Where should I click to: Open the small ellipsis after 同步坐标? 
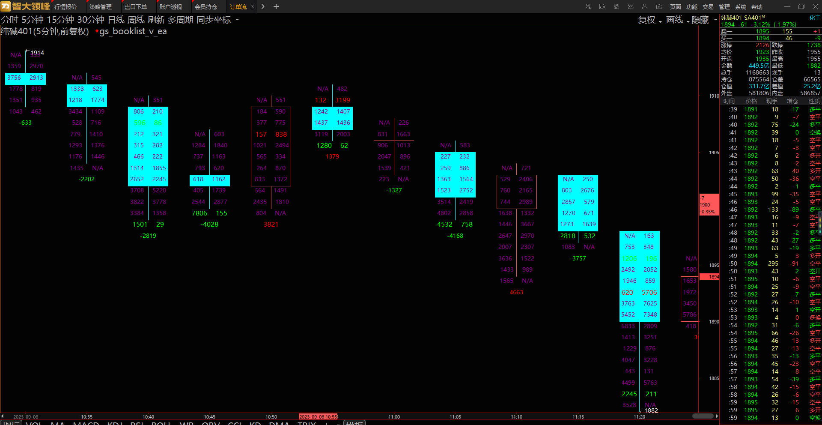238,19
